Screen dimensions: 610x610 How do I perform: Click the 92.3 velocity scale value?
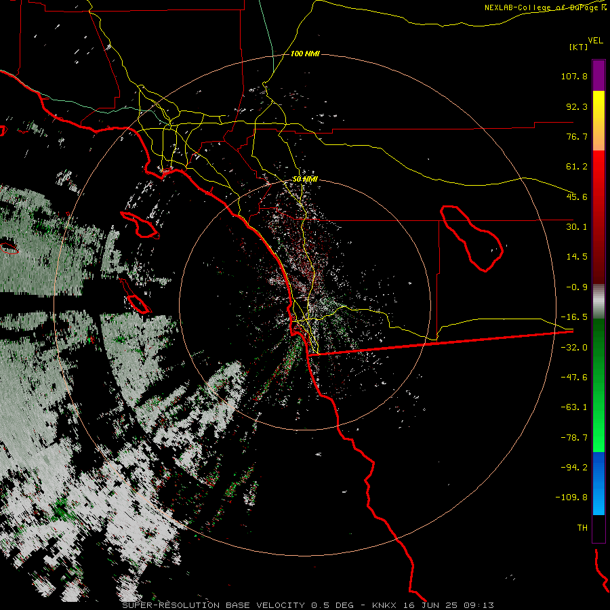tap(577, 106)
